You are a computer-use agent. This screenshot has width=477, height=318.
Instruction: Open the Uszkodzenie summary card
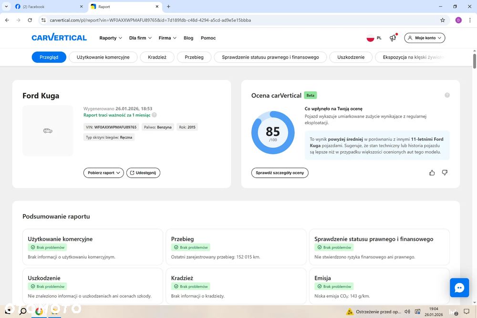[x=93, y=286]
